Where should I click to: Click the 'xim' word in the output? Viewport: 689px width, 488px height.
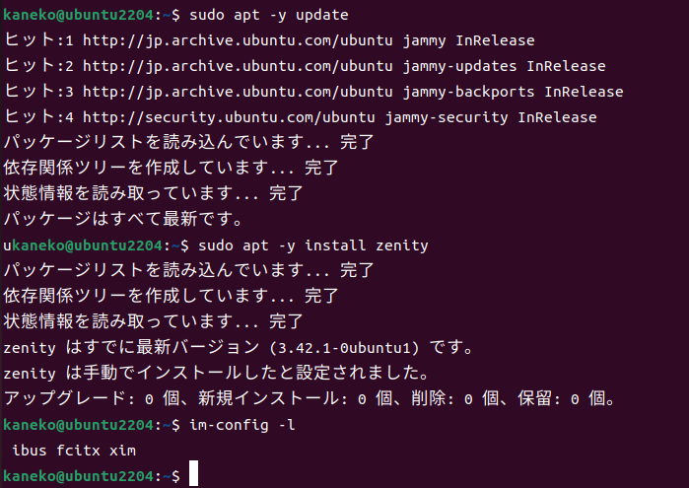[122, 451]
